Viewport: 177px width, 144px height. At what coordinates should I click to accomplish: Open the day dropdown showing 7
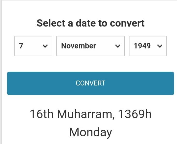point(33,46)
